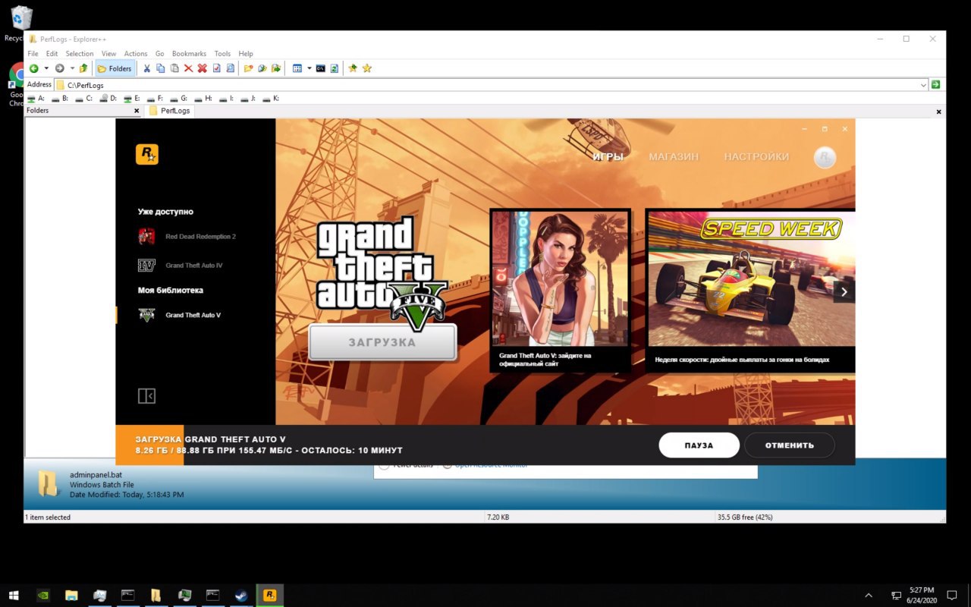Collapse the launcher sidebar panel
Image resolution: width=971 pixels, height=607 pixels.
click(146, 396)
